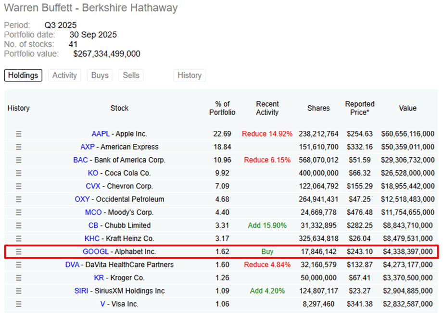
Task: Open history icon for Occidental Petroleum row
Action: coord(19,200)
